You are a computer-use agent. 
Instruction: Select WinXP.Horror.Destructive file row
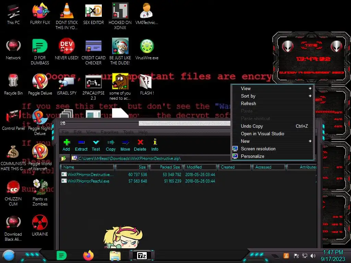pos(188,174)
